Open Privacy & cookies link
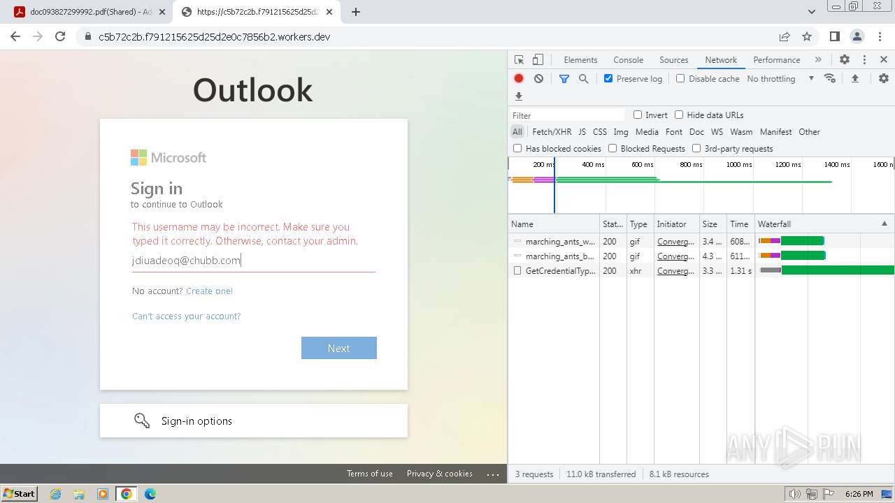 point(440,474)
